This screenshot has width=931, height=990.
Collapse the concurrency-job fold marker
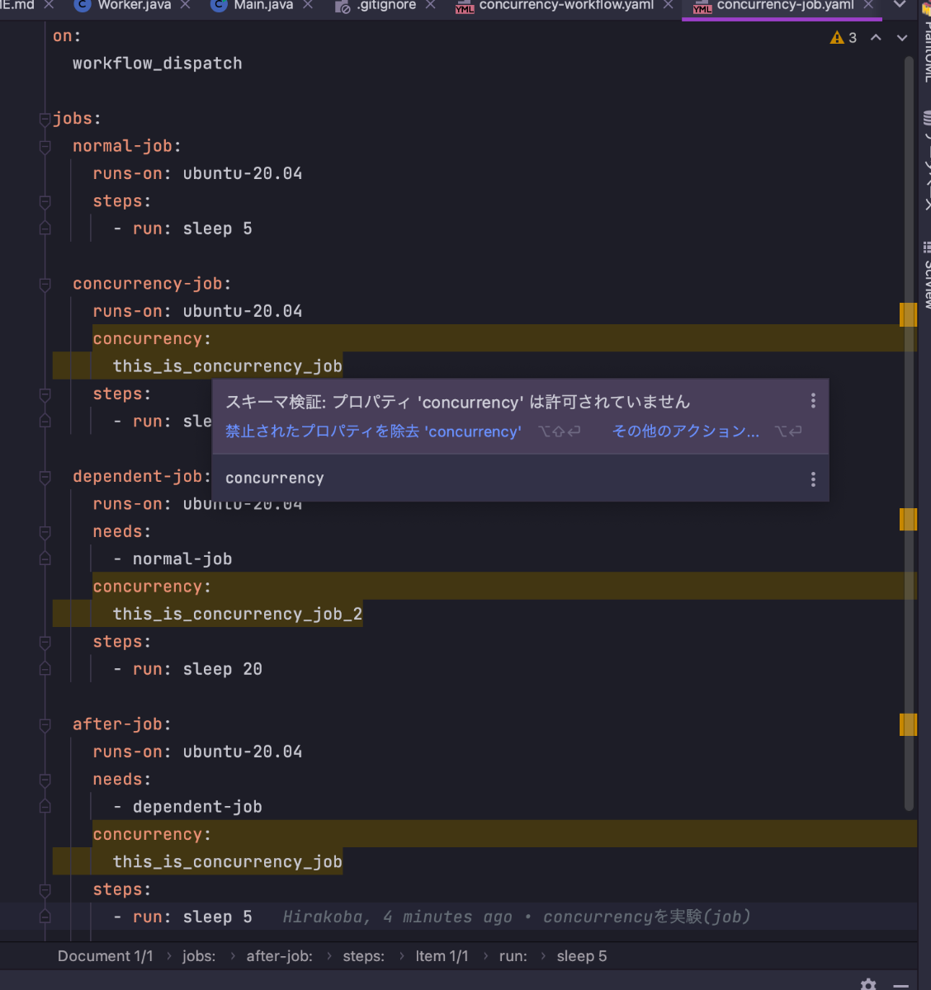[45, 285]
